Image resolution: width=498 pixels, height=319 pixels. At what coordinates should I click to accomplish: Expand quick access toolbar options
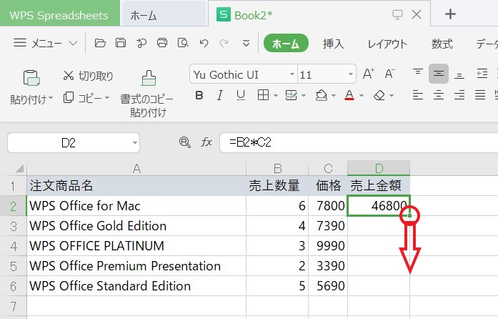point(246,43)
